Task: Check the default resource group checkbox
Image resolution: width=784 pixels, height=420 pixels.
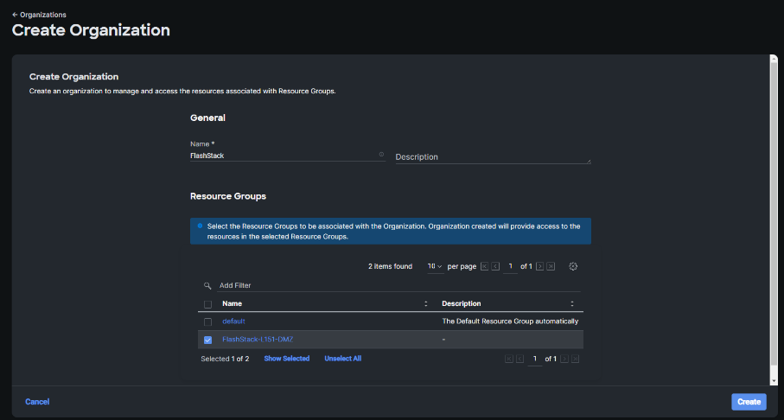Action: coord(207,321)
